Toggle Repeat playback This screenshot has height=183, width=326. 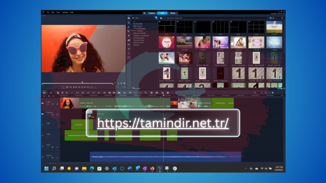[82, 87]
